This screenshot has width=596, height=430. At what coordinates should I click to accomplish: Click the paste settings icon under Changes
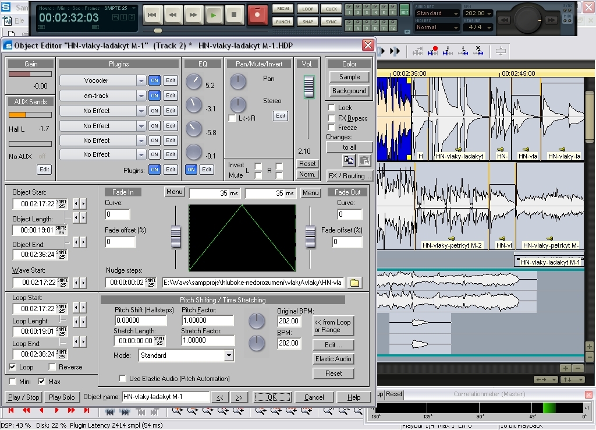(x=364, y=160)
